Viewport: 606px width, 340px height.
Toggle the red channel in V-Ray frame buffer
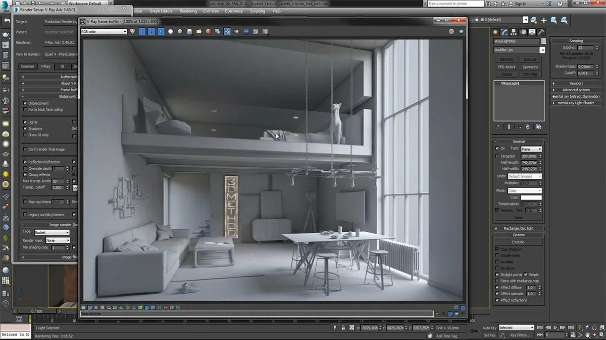(142, 31)
